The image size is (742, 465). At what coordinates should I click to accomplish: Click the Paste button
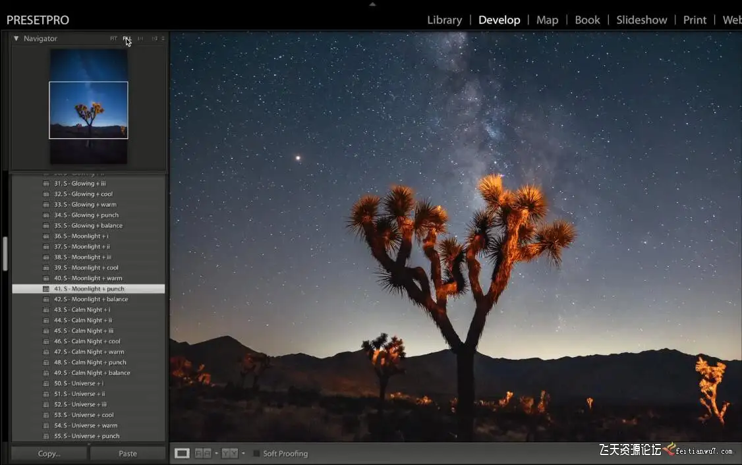(128, 453)
